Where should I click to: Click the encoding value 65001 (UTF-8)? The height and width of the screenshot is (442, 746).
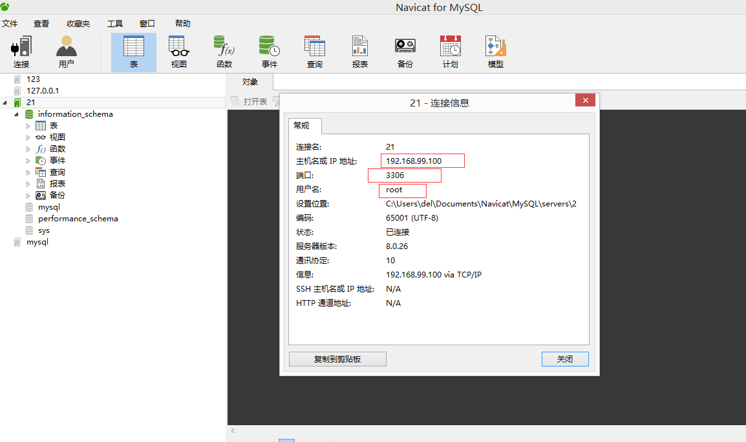tap(412, 218)
